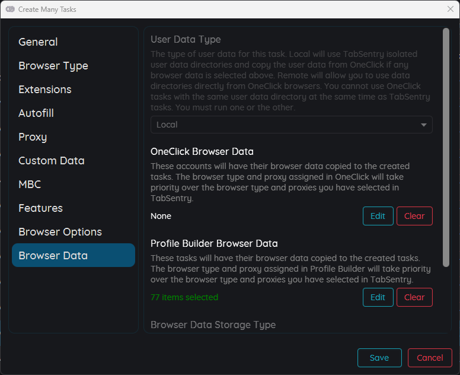460x375 pixels.
Task: Click the vertical scrollbar in settings panel
Action: click(x=446, y=147)
